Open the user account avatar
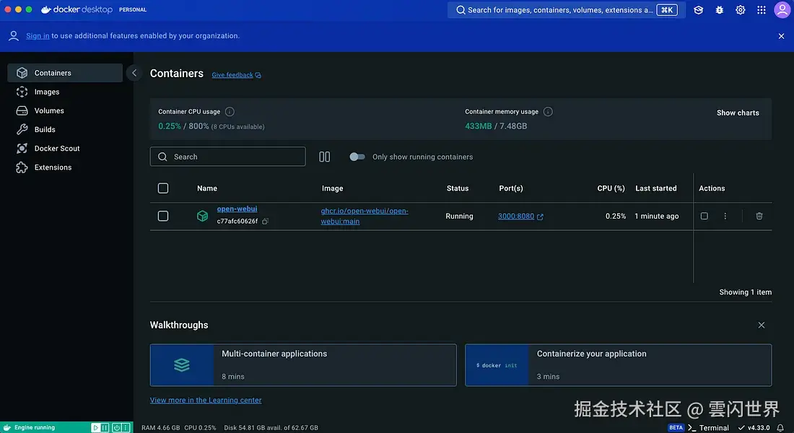 pos(782,9)
